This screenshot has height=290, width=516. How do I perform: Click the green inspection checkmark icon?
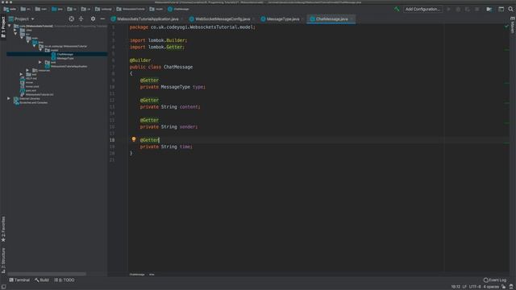tap(506, 27)
